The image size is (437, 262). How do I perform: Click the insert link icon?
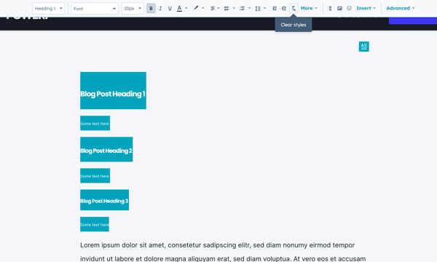click(330, 8)
